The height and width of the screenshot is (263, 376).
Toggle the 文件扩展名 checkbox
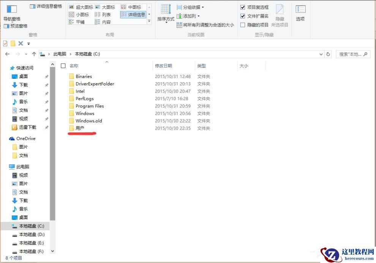pyautogui.click(x=243, y=15)
